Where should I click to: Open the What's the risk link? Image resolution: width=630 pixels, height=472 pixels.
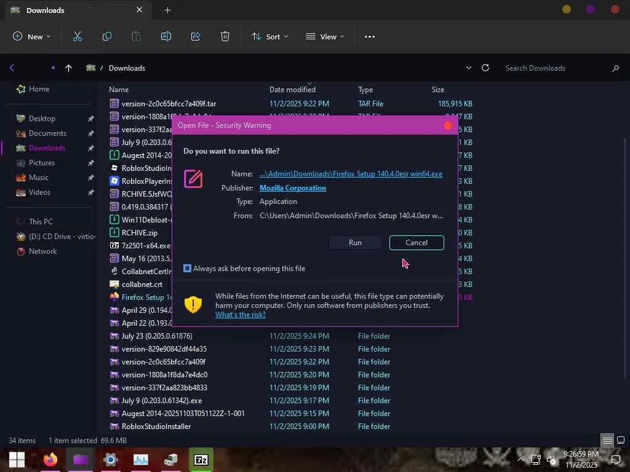coord(241,315)
